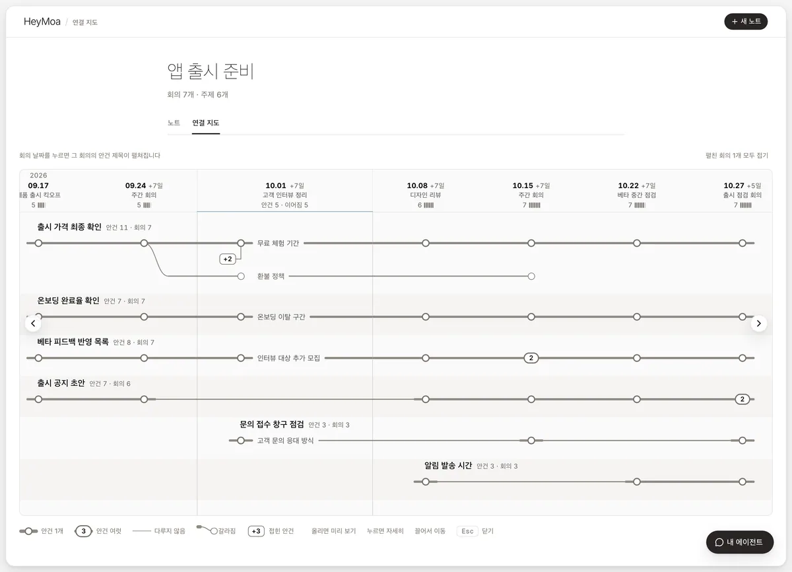
Task: Click 무료 체험 기간 node at 10.22
Action: 637,243
